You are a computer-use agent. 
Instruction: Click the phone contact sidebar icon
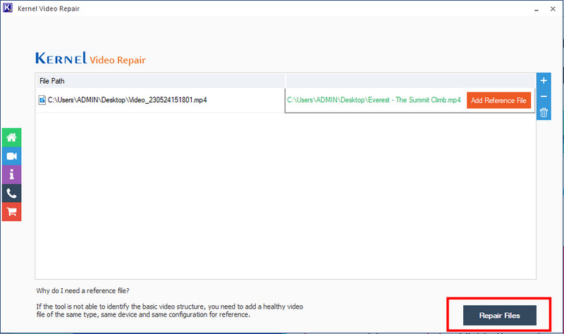[11, 194]
